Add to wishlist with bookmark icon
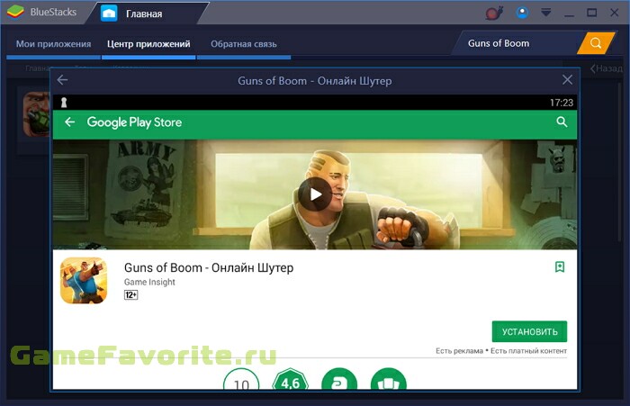Viewport: 630px width, 406px height. click(x=560, y=266)
